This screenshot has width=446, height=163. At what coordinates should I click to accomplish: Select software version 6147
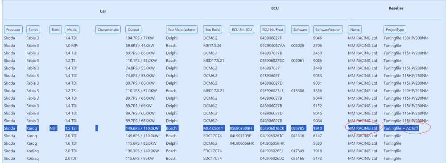(x=318, y=136)
